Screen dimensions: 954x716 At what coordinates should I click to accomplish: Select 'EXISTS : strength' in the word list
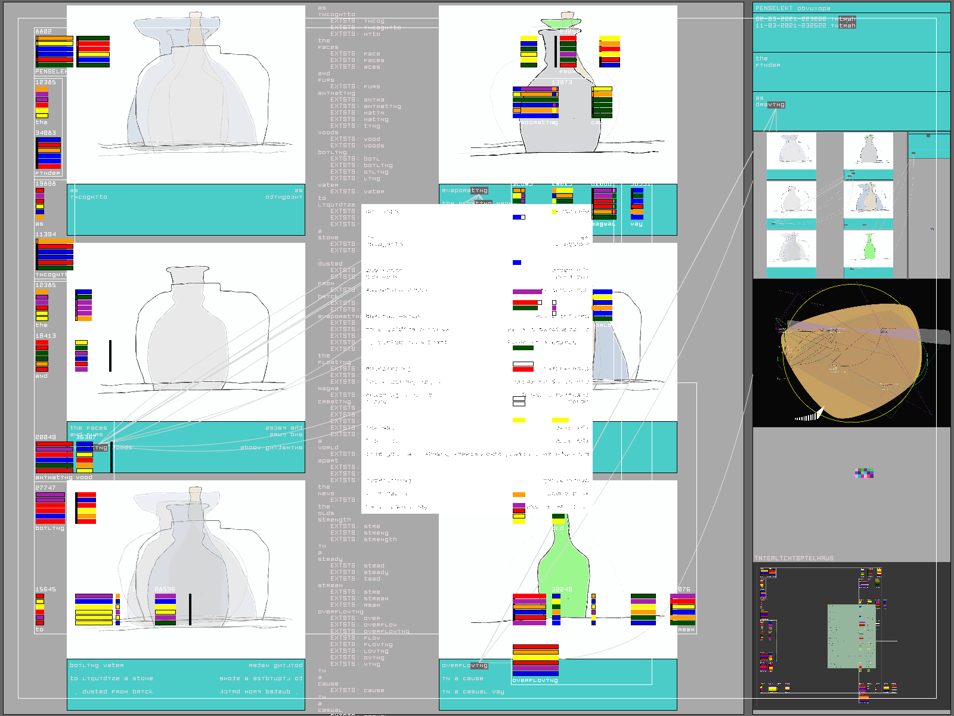pos(364,539)
